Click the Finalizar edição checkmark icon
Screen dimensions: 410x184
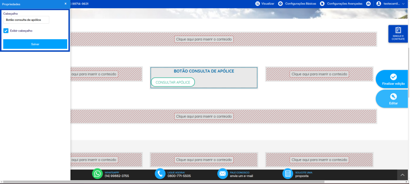pos(393,77)
